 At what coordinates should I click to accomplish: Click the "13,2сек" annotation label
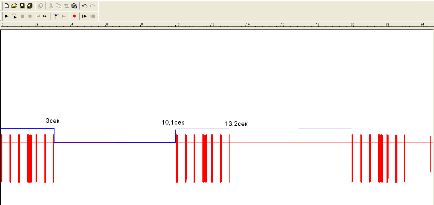tap(236, 124)
